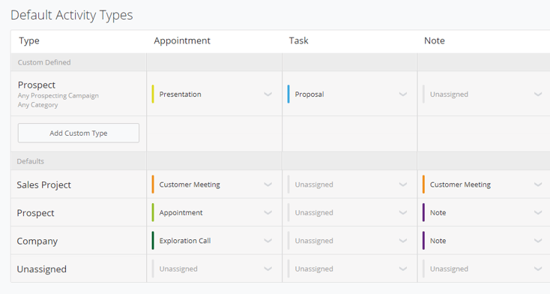Click the Appointment column header
Viewport: 550px width, 294px height.
(x=182, y=40)
